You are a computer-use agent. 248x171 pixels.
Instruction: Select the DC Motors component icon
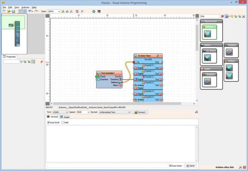coord(207,58)
